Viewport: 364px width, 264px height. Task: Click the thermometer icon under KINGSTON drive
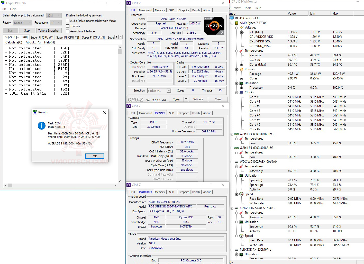coord(241,213)
